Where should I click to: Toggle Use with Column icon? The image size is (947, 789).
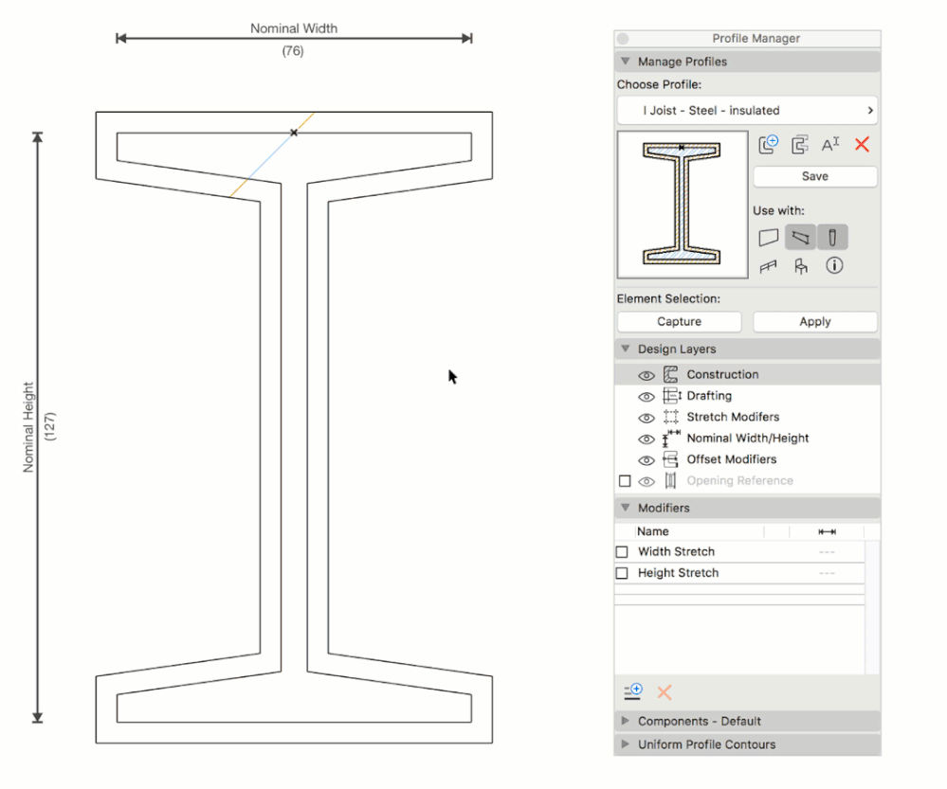[832, 237]
